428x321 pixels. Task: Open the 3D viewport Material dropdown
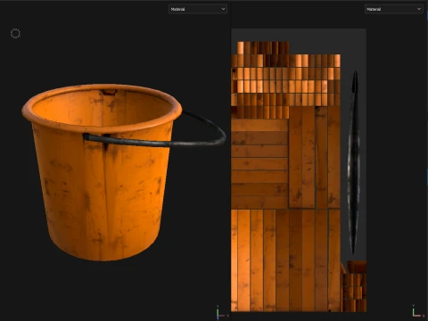[x=198, y=9]
